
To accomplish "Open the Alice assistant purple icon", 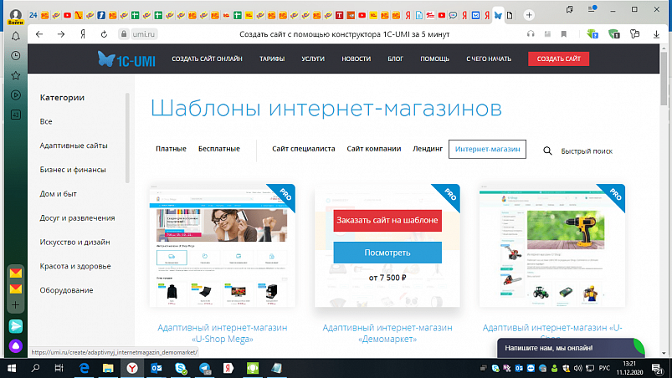I will (15, 345).
